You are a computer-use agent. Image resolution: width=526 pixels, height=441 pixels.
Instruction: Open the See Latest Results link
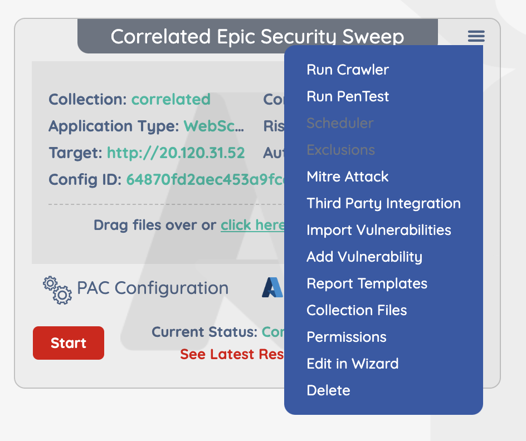(232, 354)
